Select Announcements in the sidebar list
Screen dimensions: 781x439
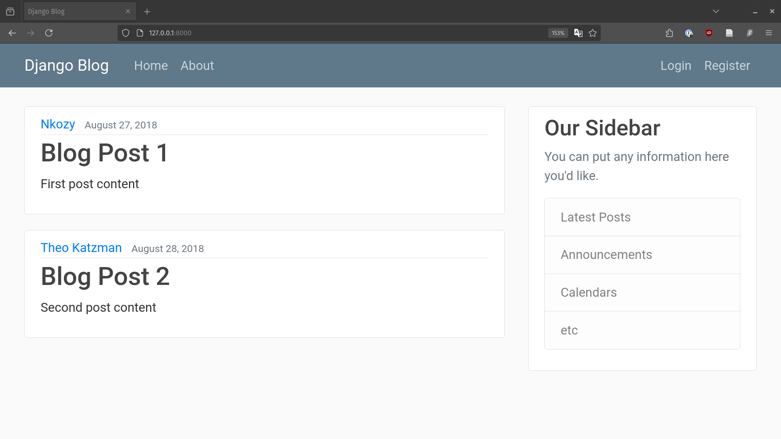point(606,255)
